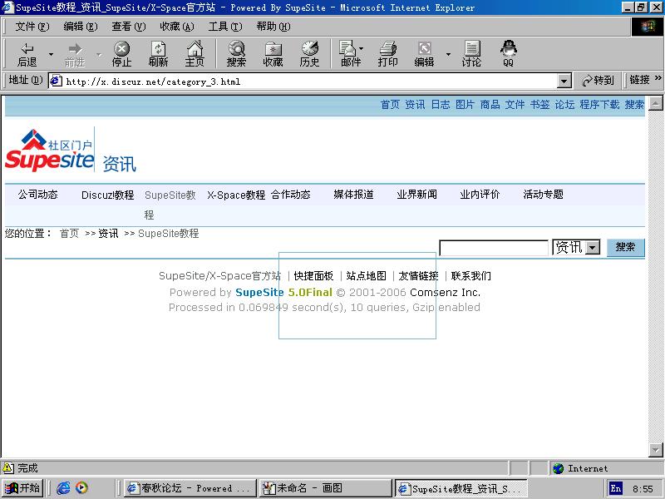
Task: Select the 媒体报道 category tab
Action: pos(353,195)
